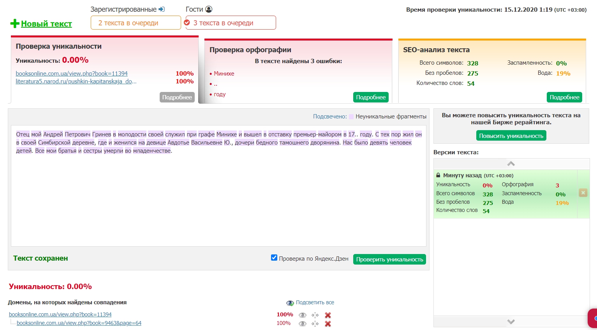Click the green plus icon beside Новый текст

click(15, 24)
